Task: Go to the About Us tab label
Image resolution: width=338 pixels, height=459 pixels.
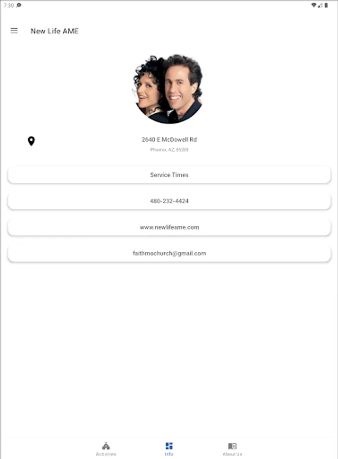Action: pos(232,454)
